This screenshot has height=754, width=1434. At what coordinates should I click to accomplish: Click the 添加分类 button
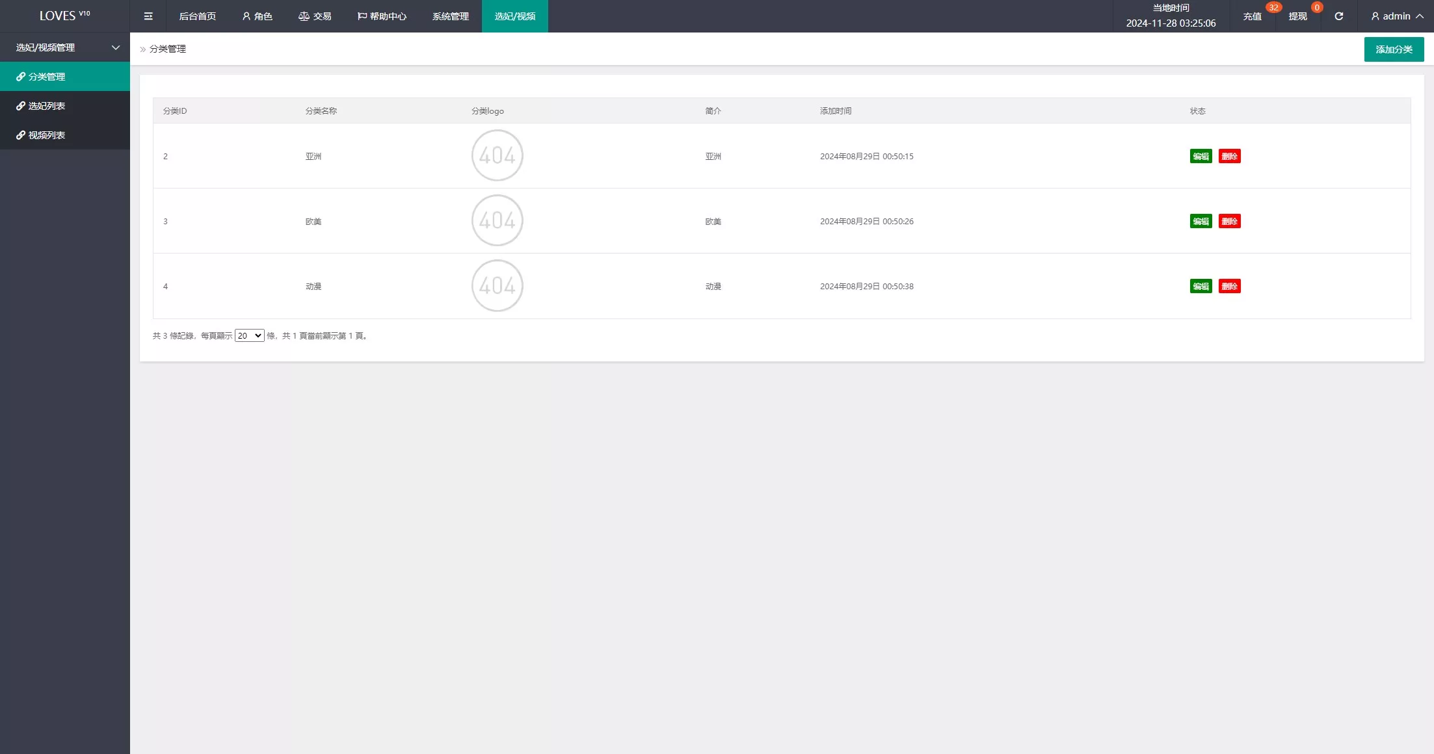click(x=1394, y=49)
